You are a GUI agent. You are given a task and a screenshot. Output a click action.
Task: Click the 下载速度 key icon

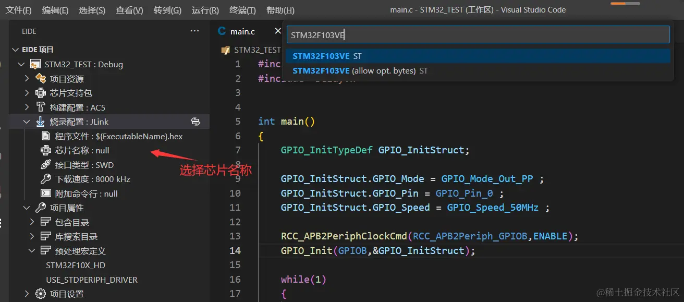(46, 179)
